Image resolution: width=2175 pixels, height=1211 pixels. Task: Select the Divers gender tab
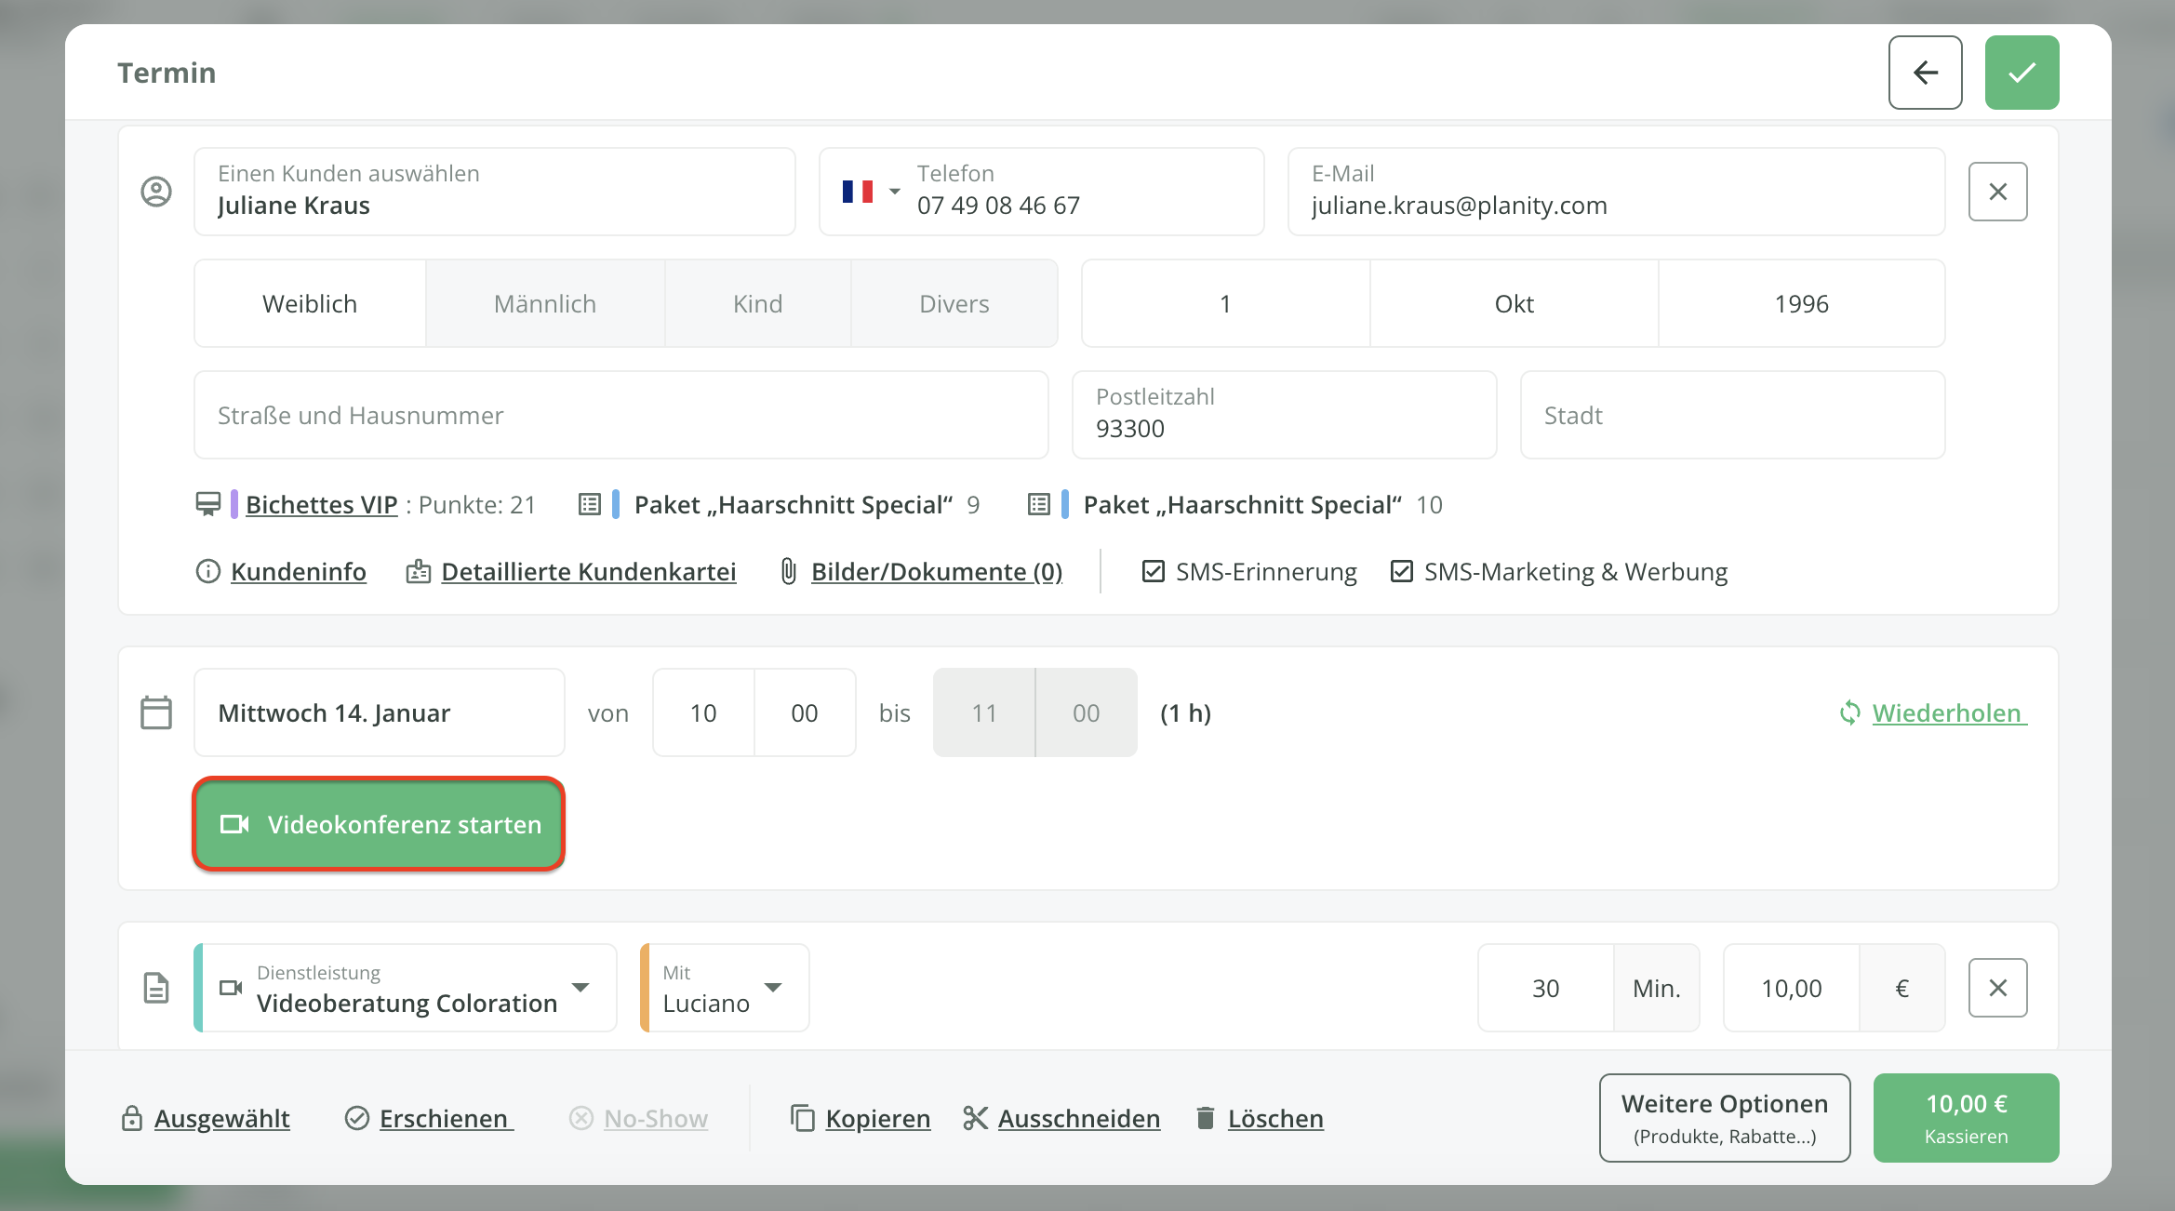(x=954, y=304)
